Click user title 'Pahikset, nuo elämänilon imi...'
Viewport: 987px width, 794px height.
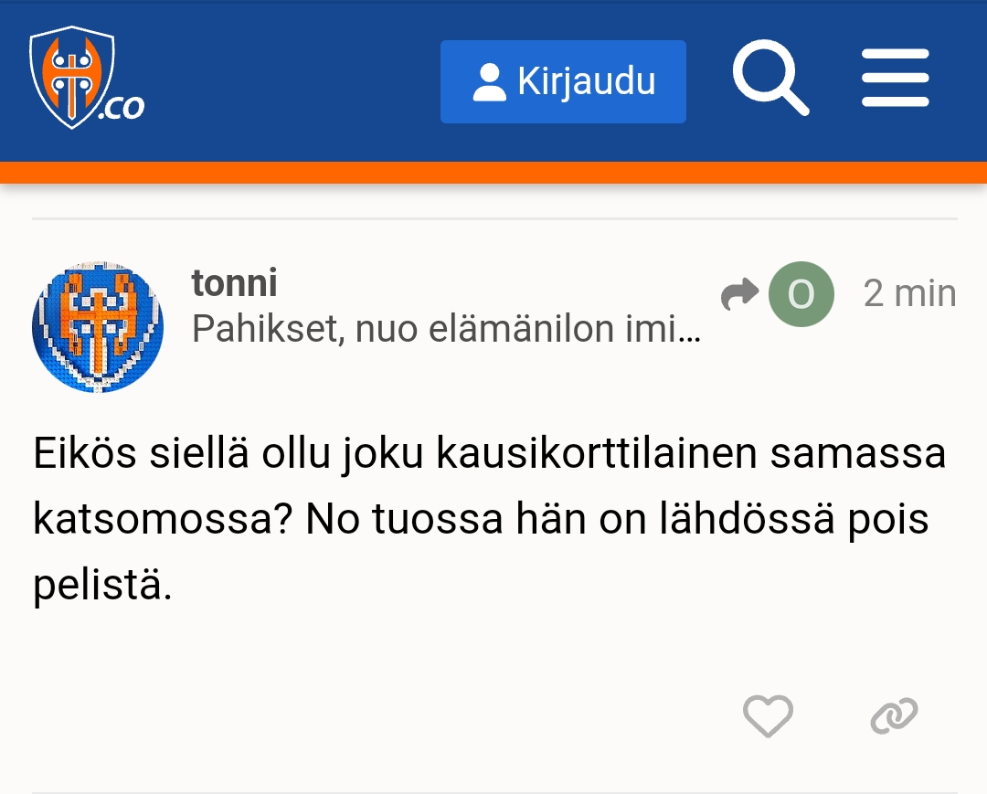446,328
